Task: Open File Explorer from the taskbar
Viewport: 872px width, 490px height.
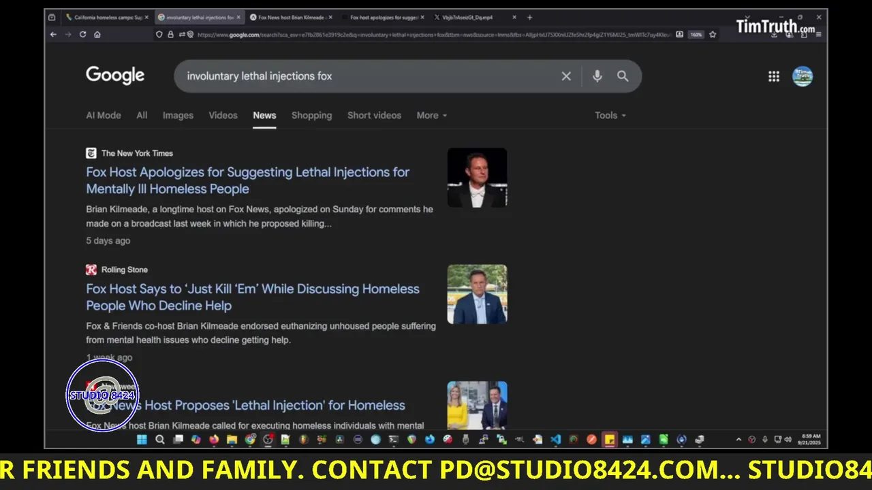Action: tap(232, 440)
